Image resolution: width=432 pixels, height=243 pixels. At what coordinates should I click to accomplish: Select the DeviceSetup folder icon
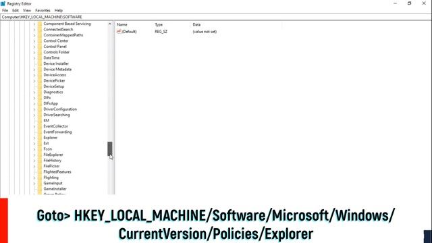coord(40,86)
